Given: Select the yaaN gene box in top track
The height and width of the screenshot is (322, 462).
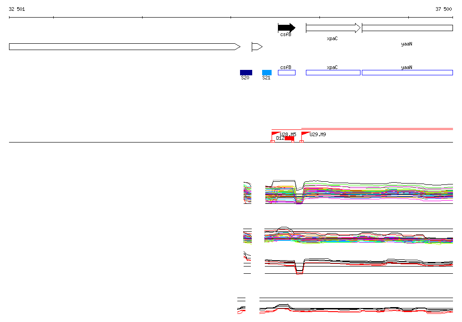Looking at the screenshot, I should point(407,28).
